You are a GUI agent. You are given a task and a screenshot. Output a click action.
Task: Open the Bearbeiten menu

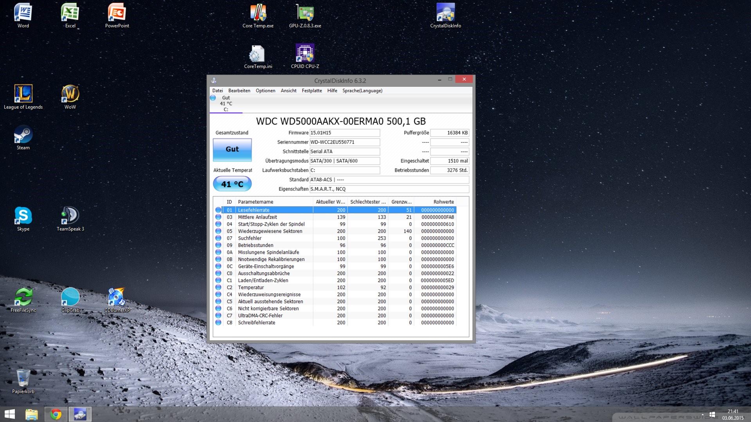[x=239, y=91]
